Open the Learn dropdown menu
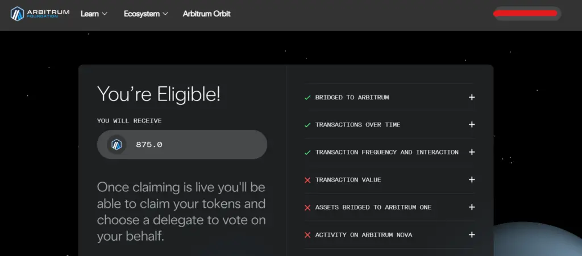 94,14
